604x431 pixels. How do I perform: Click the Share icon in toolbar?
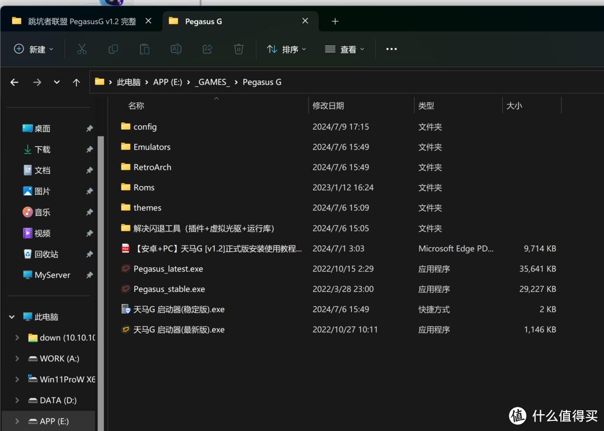pyautogui.click(x=207, y=49)
